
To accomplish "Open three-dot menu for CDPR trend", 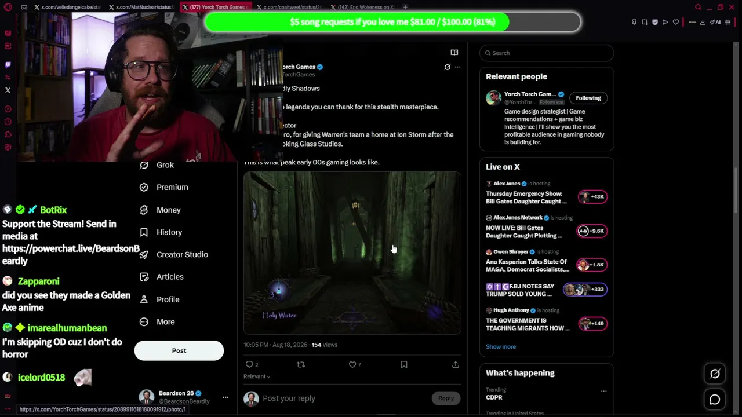I will [x=603, y=391].
